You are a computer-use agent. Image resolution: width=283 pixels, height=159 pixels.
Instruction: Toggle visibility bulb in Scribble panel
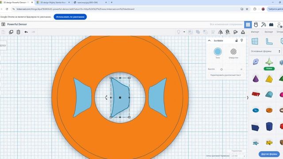tap(242, 41)
